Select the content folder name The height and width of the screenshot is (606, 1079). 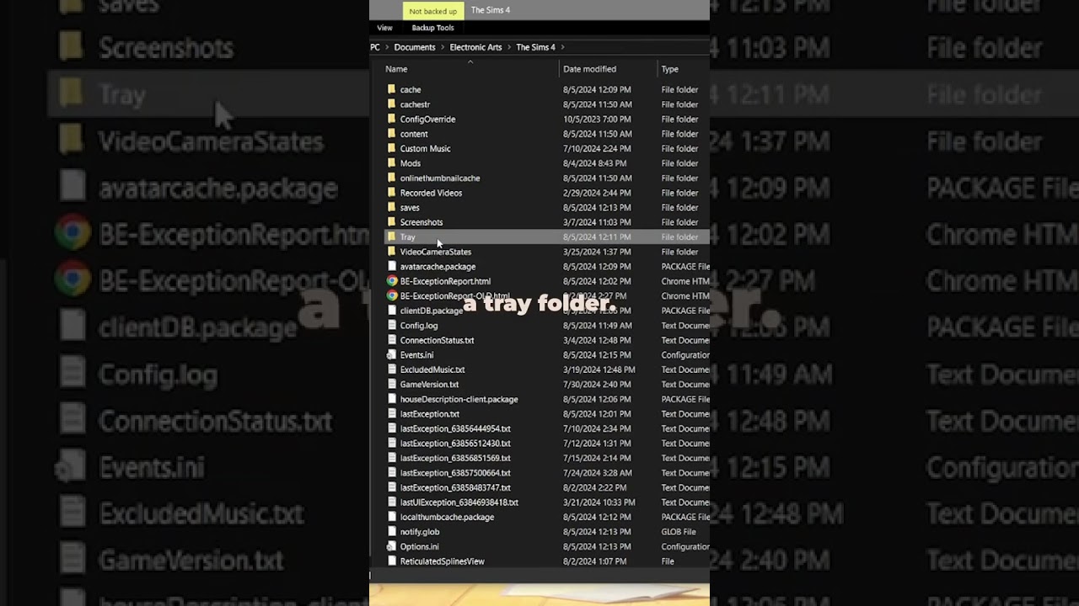tap(414, 134)
